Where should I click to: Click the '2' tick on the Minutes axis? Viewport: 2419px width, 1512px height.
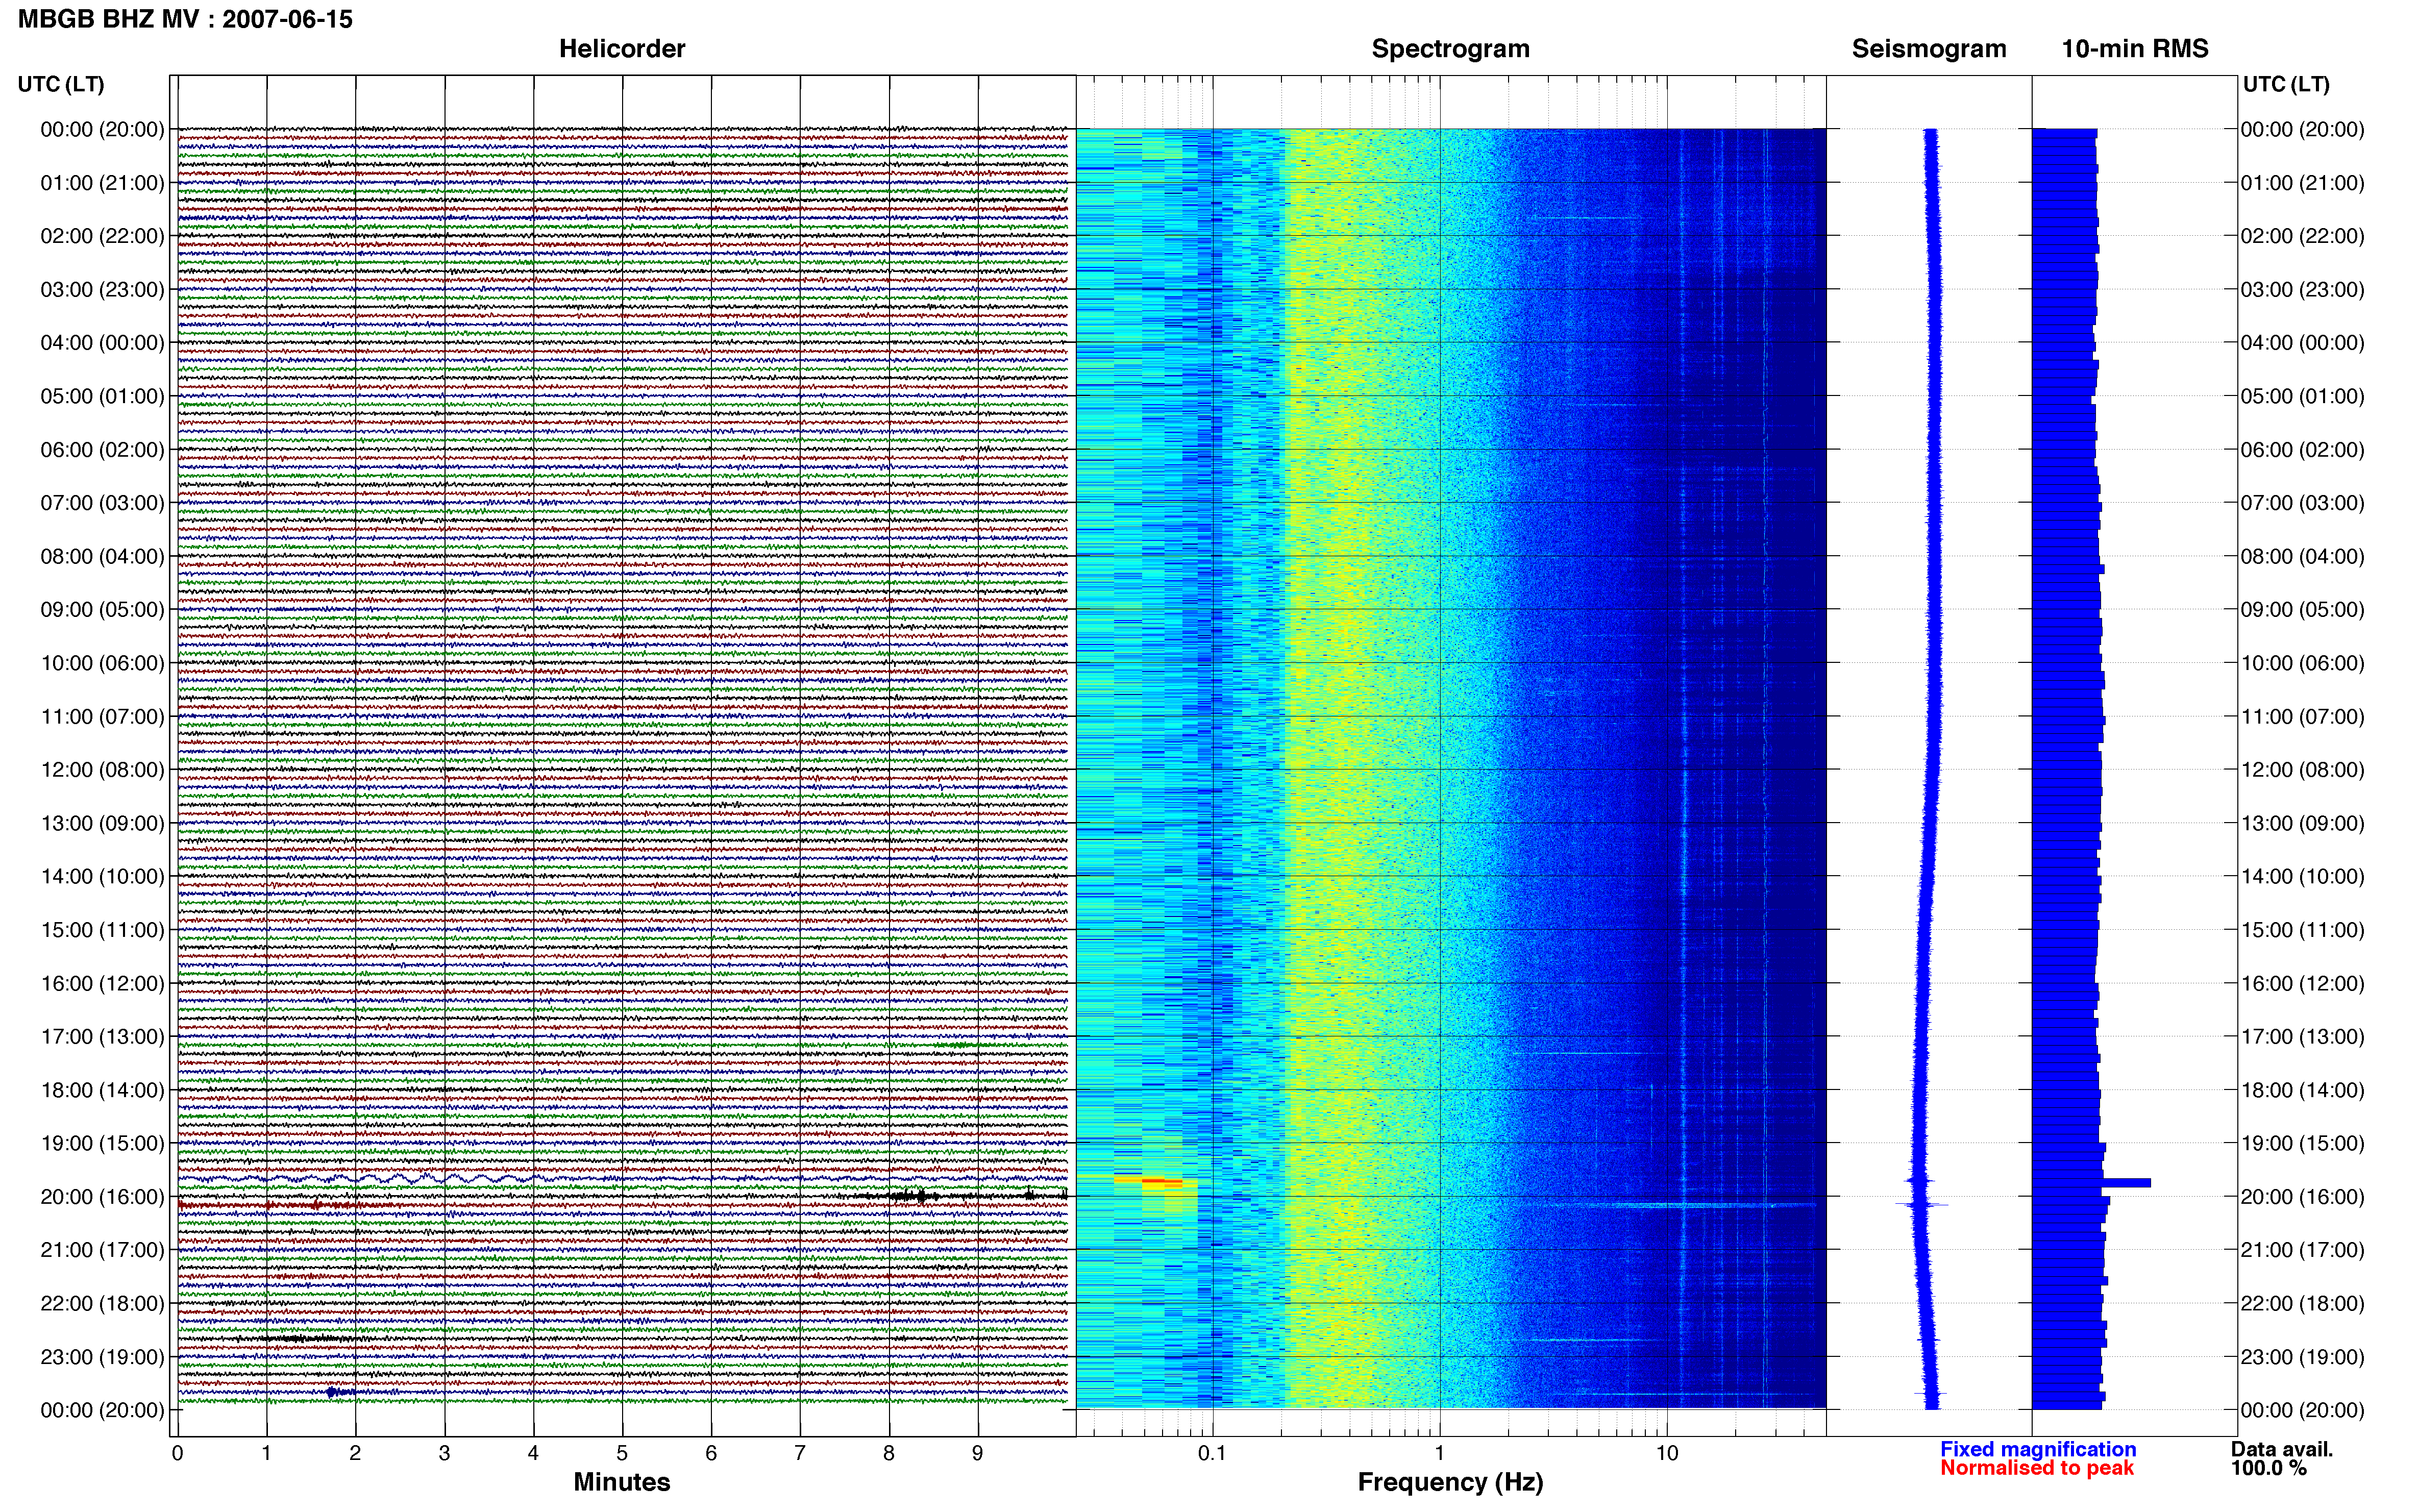355,1453
